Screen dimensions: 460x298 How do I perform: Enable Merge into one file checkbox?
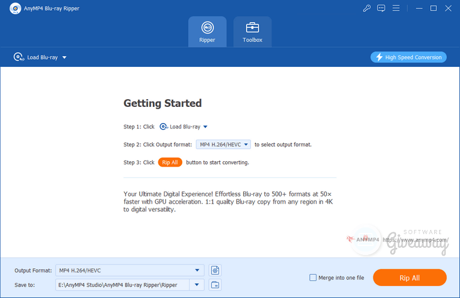coord(313,278)
